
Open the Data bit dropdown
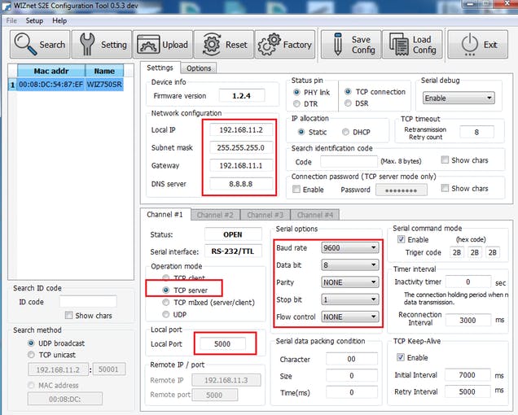[x=350, y=264]
